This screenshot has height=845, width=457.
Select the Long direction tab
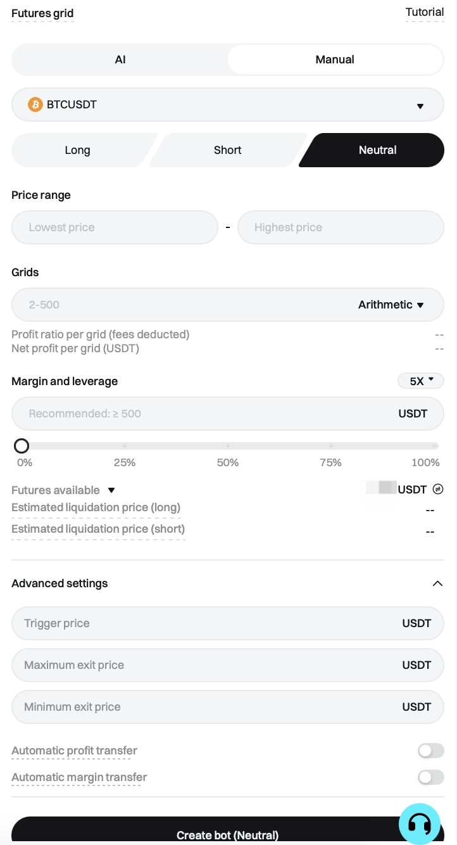coord(78,150)
